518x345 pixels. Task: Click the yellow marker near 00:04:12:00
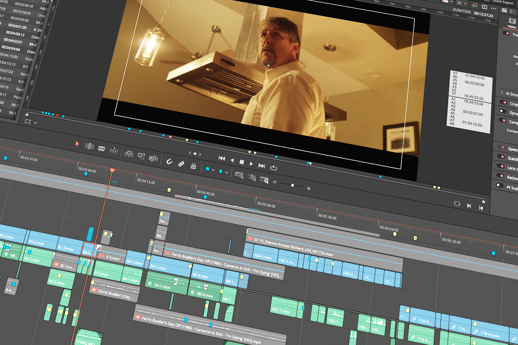(x=169, y=190)
